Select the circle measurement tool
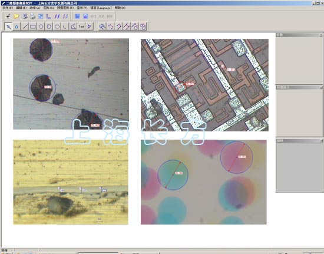The height and width of the screenshot is (254, 324). tap(41, 27)
